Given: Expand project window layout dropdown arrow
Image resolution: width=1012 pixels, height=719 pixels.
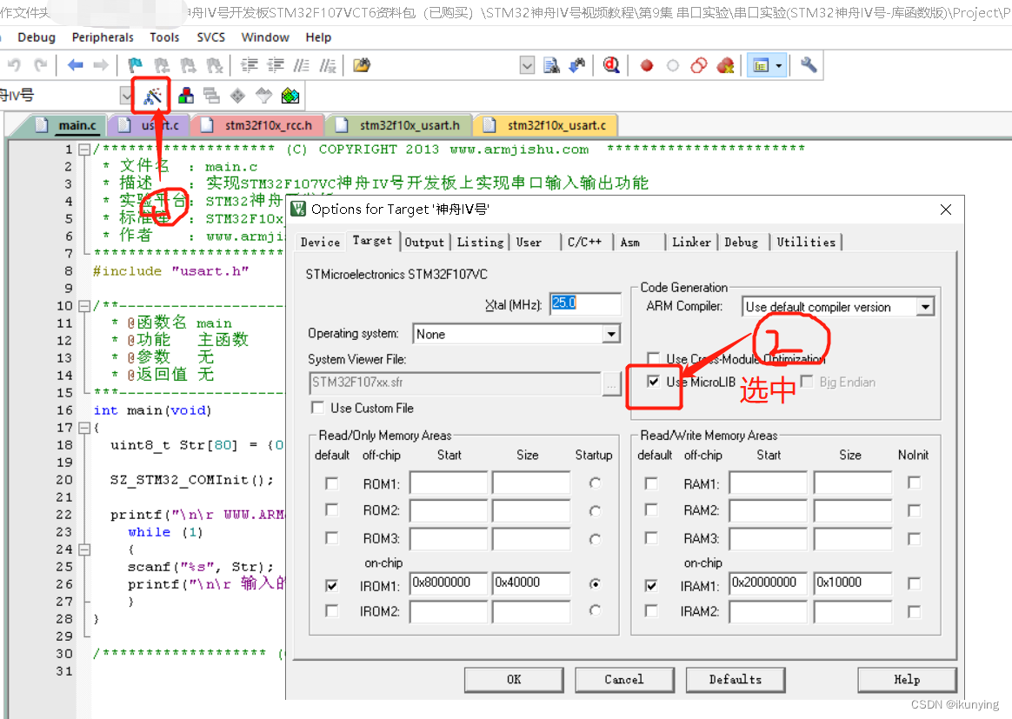Looking at the screenshot, I should (779, 66).
